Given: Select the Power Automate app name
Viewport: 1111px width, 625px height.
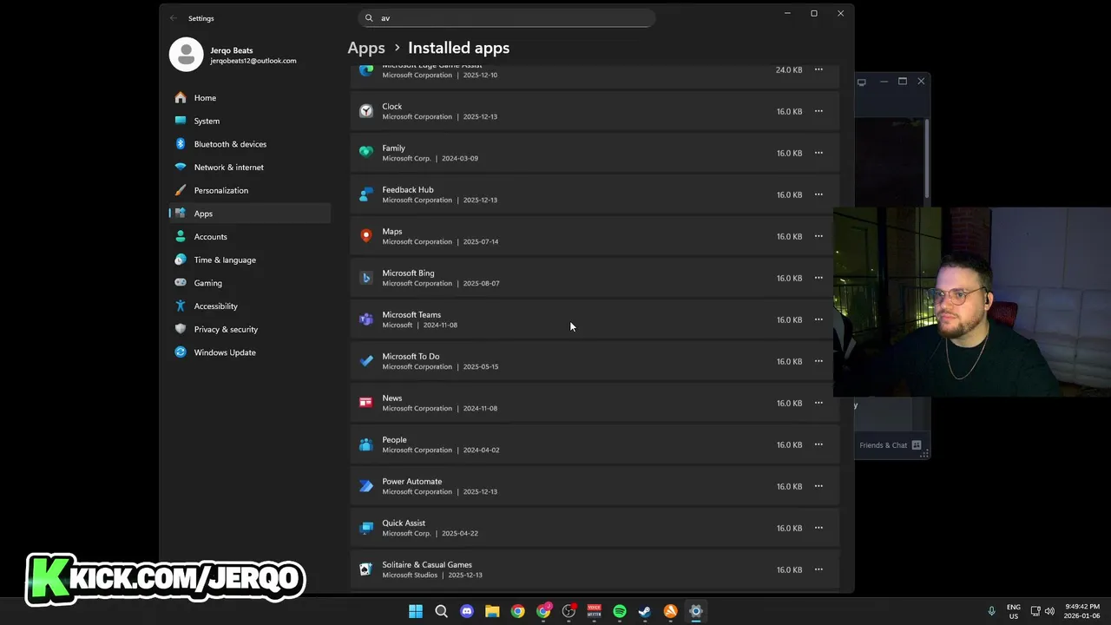Looking at the screenshot, I should click(412, 481).
